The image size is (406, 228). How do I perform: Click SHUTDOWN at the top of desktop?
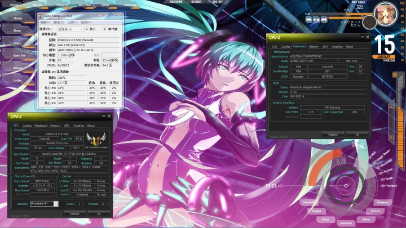click(176, 2)
